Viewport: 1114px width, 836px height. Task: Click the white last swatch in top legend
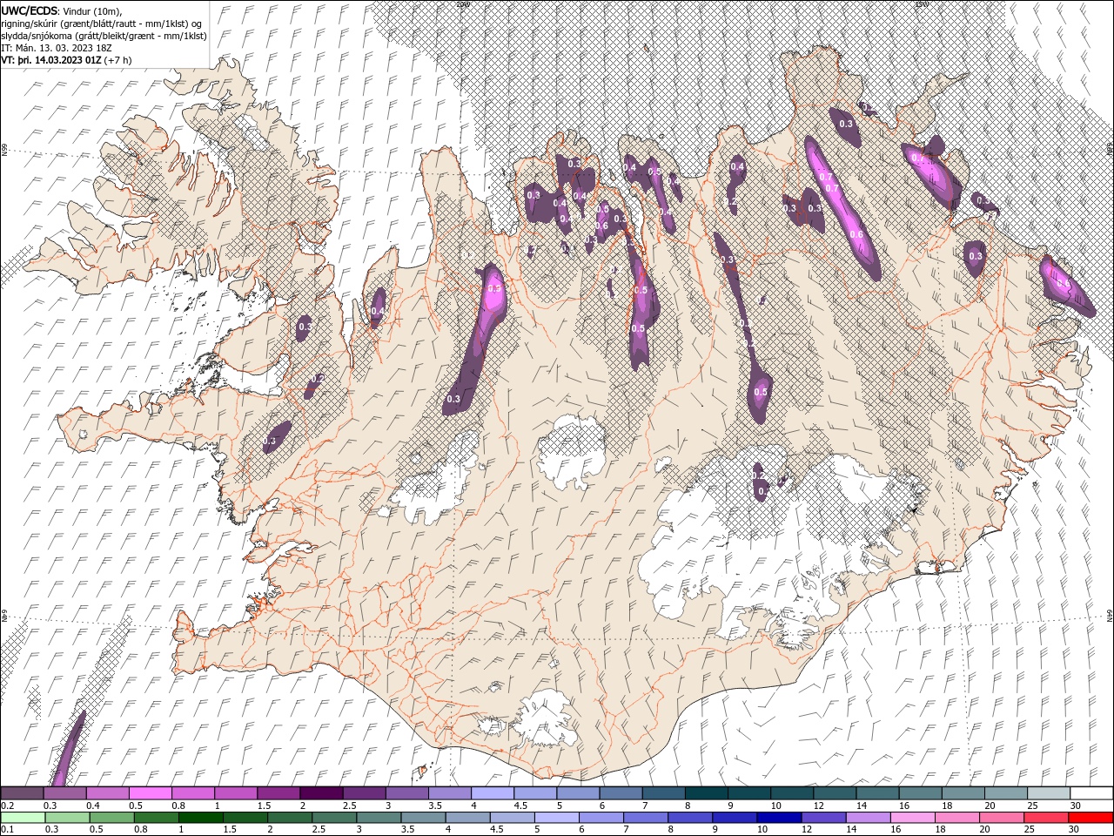coord(1091,793)
